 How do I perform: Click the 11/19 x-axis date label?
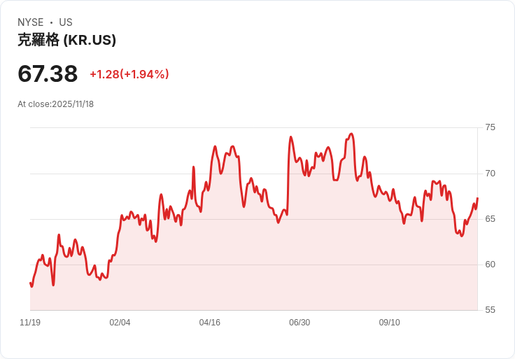30,323
